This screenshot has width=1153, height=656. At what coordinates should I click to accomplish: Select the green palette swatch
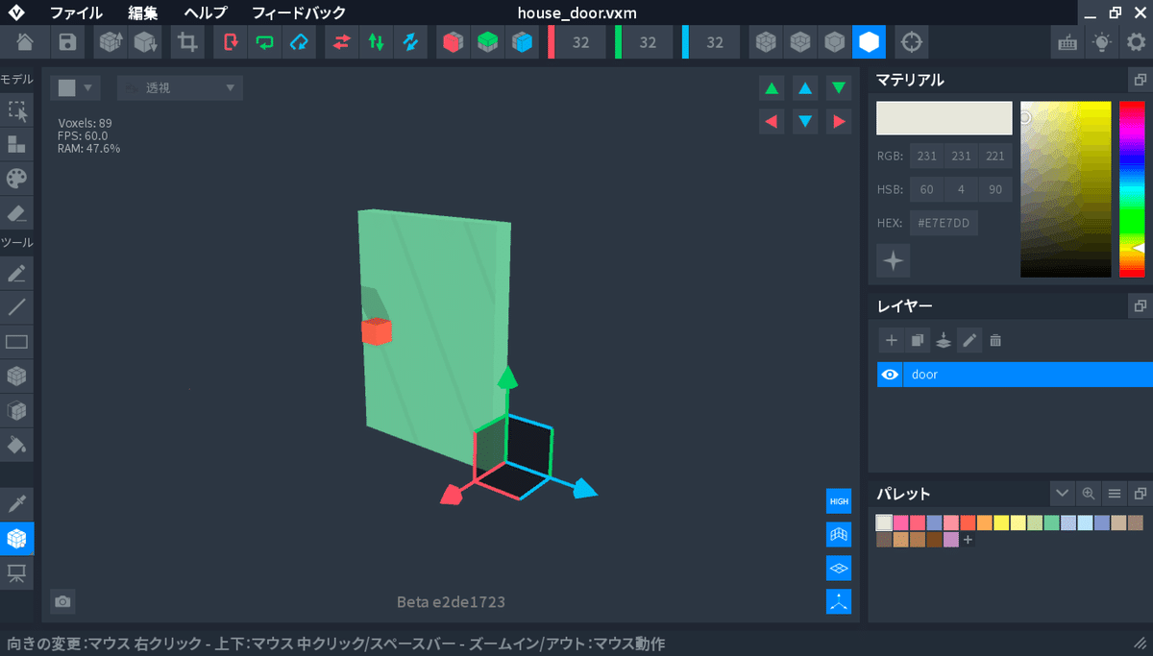(1051, 522)
